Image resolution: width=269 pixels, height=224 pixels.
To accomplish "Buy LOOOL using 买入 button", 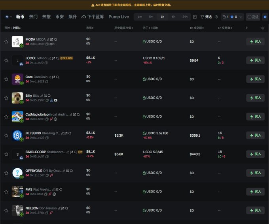I will coord(256,60).
